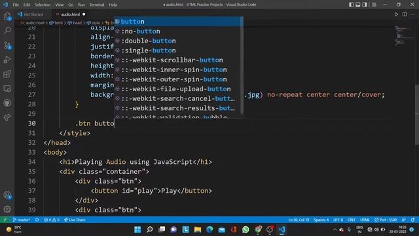This screenshot has height=236, width=419.
Task: Open the Source Control view
Action: tap(7, 45)
